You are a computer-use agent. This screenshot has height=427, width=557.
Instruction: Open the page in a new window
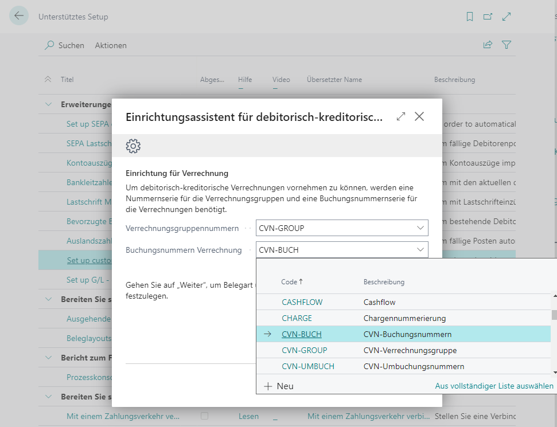(488, 16)
